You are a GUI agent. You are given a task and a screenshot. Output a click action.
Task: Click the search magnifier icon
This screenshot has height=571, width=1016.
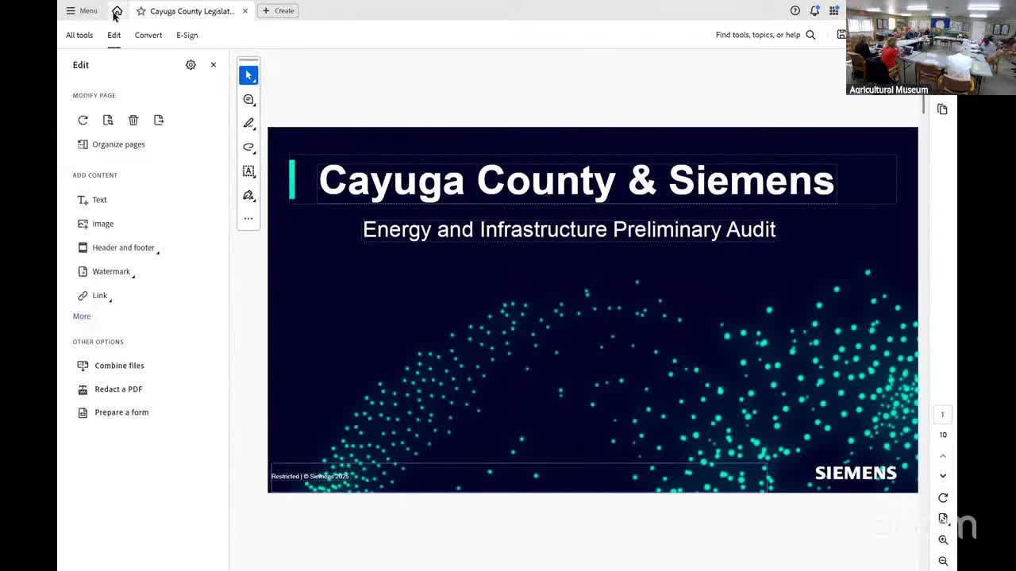tap(810, 35)
